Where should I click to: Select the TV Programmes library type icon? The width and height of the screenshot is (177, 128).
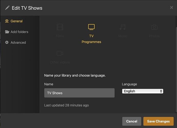coord(91,27)
